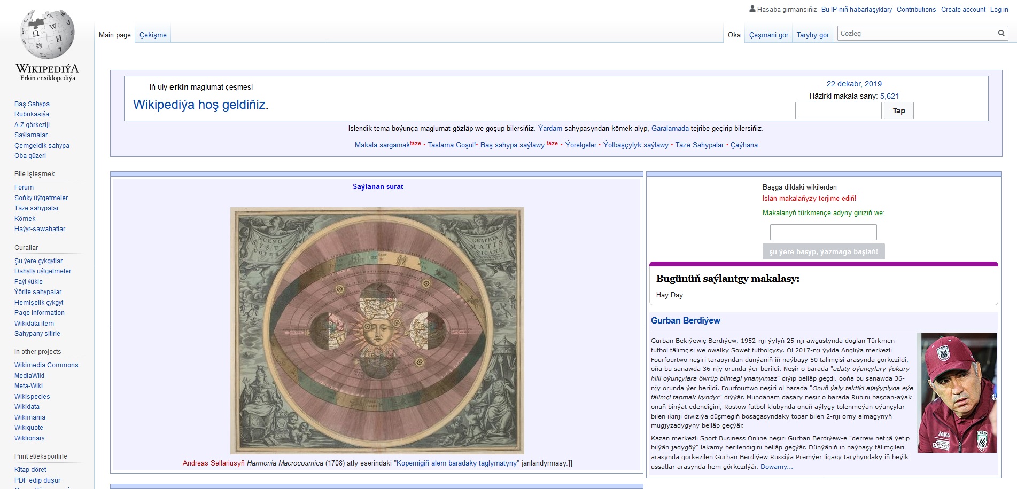The height and width of the screenshot is (489, 1017).
Task: Open the Gurban Berdiýew article heading
Action: [x=685, y=320]
